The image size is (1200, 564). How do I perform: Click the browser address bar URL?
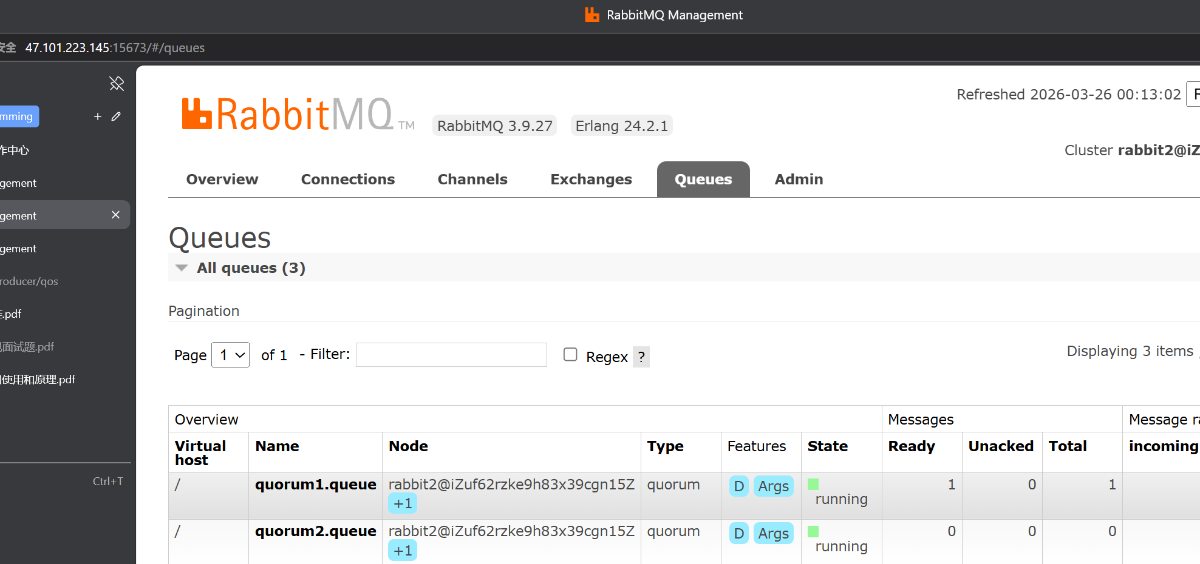tap(115, 48)
